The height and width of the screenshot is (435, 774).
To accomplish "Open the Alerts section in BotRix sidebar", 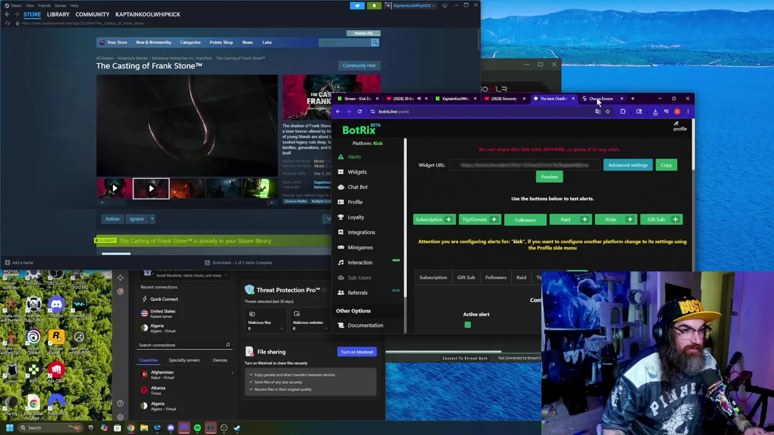I will click(x=354, y=156).
